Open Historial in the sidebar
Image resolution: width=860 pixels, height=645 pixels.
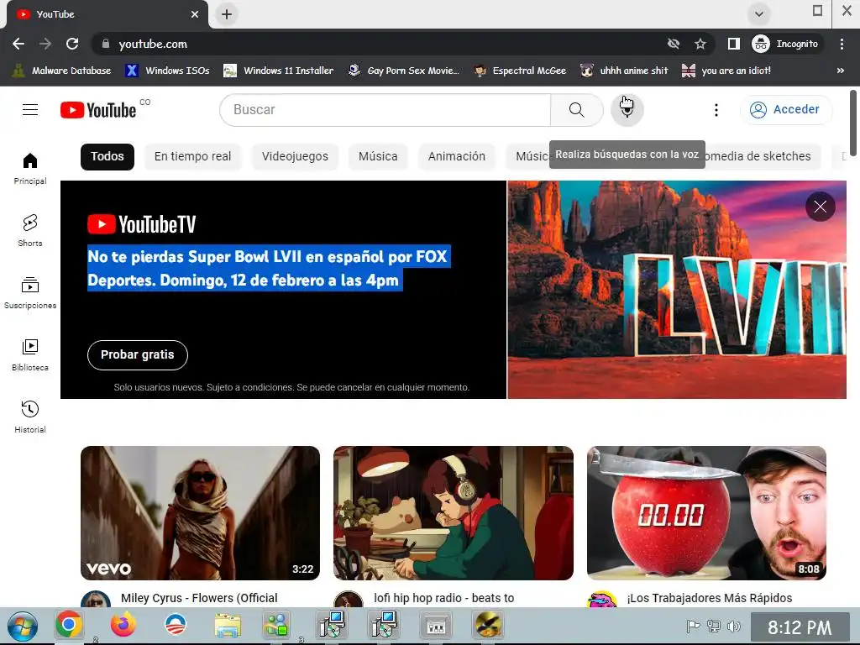tap(30, 417)
